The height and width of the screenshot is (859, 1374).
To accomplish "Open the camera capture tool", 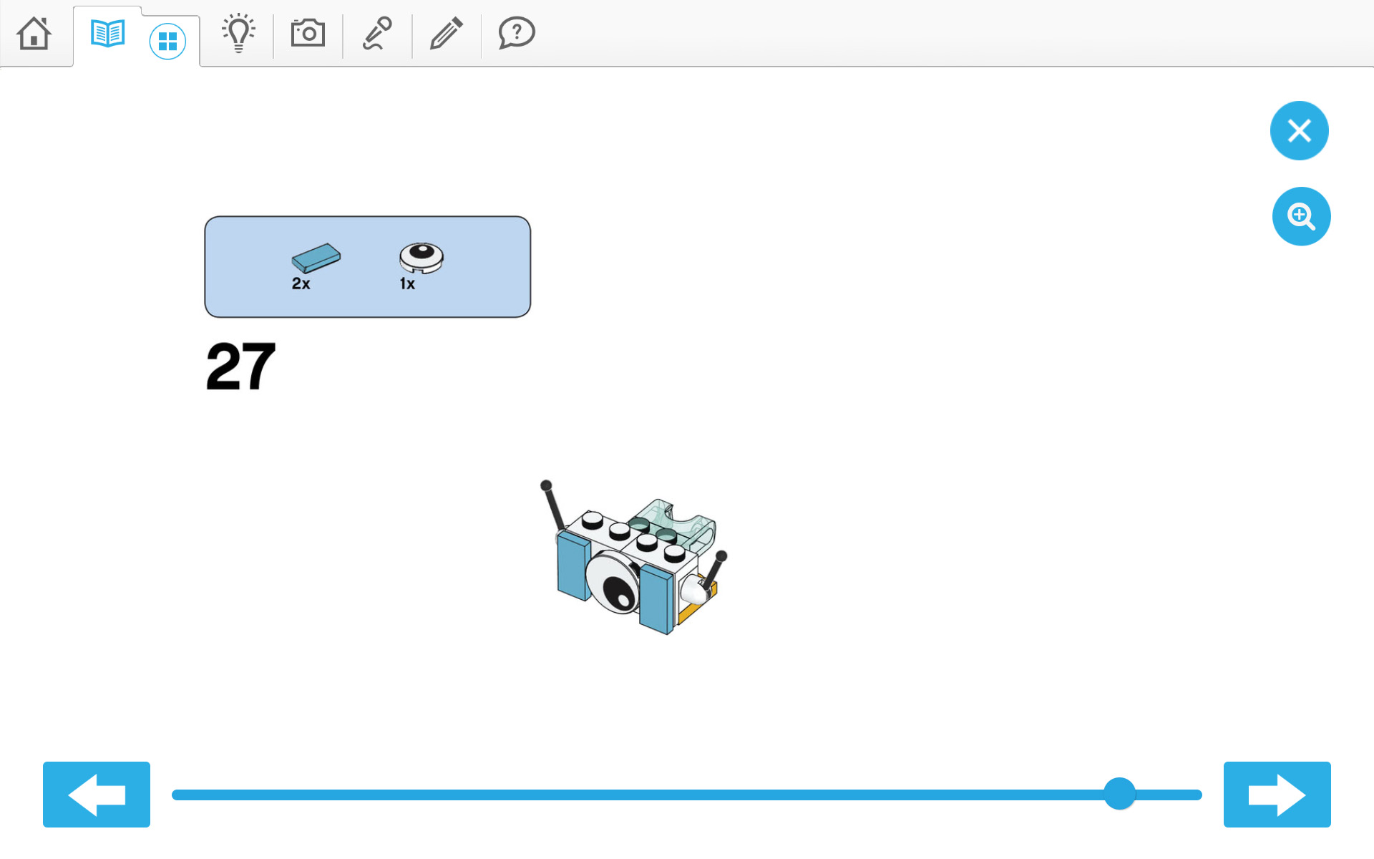I will [308, 33].
